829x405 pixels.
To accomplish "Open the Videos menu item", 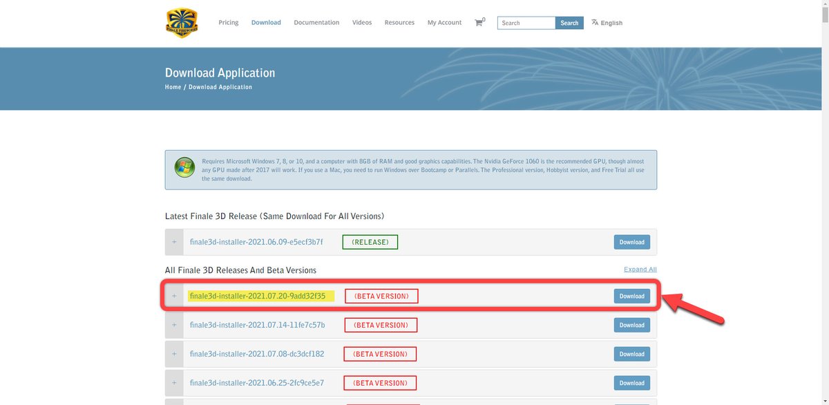I will pos(362,23).
